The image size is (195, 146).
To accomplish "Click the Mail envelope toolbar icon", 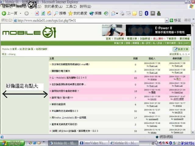I will pos(113,13).
